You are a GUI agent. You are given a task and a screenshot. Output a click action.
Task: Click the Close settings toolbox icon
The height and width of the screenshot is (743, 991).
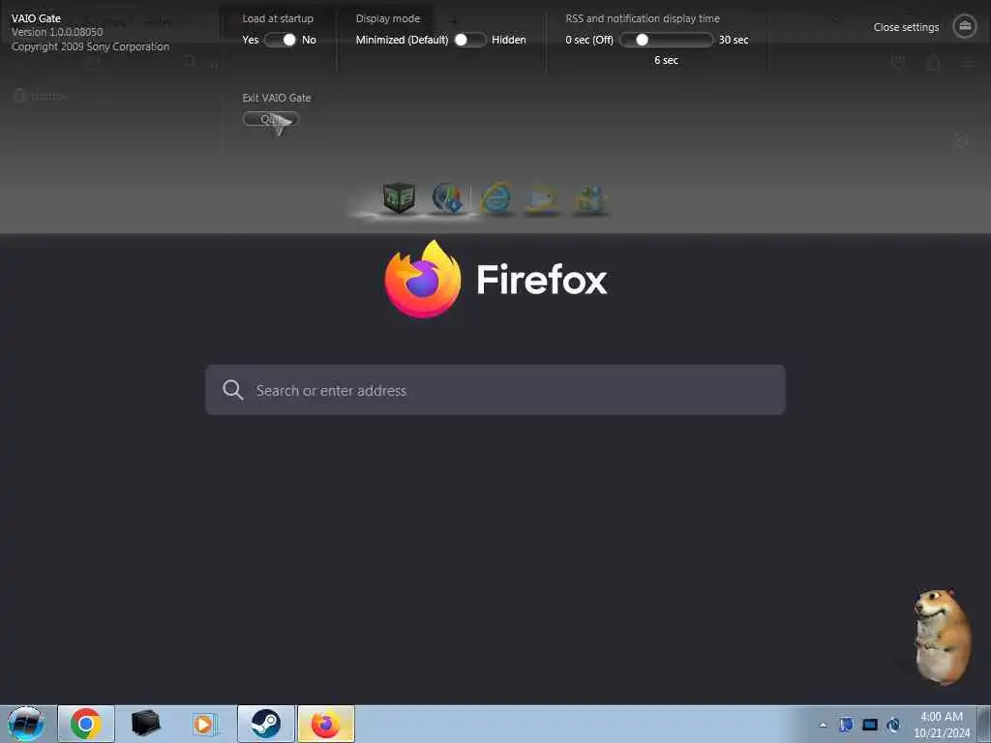tap(965, 26)
